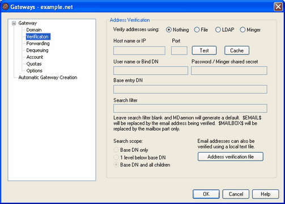Image resolution: width=285 pixels, height=204 pixels.
Task: Click the Search filter field
Action: tap(190, 108)
